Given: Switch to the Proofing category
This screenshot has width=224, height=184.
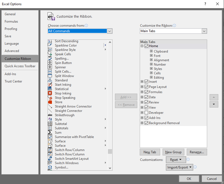Looking at the screenshot, I should (11, 29).
